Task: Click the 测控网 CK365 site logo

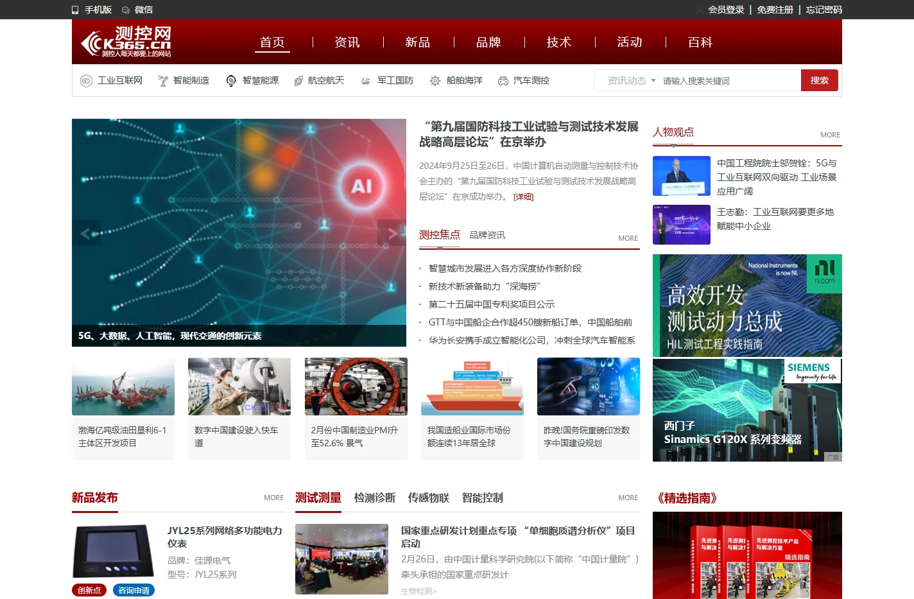Action: pyautogui.click(x=126, y=42)
